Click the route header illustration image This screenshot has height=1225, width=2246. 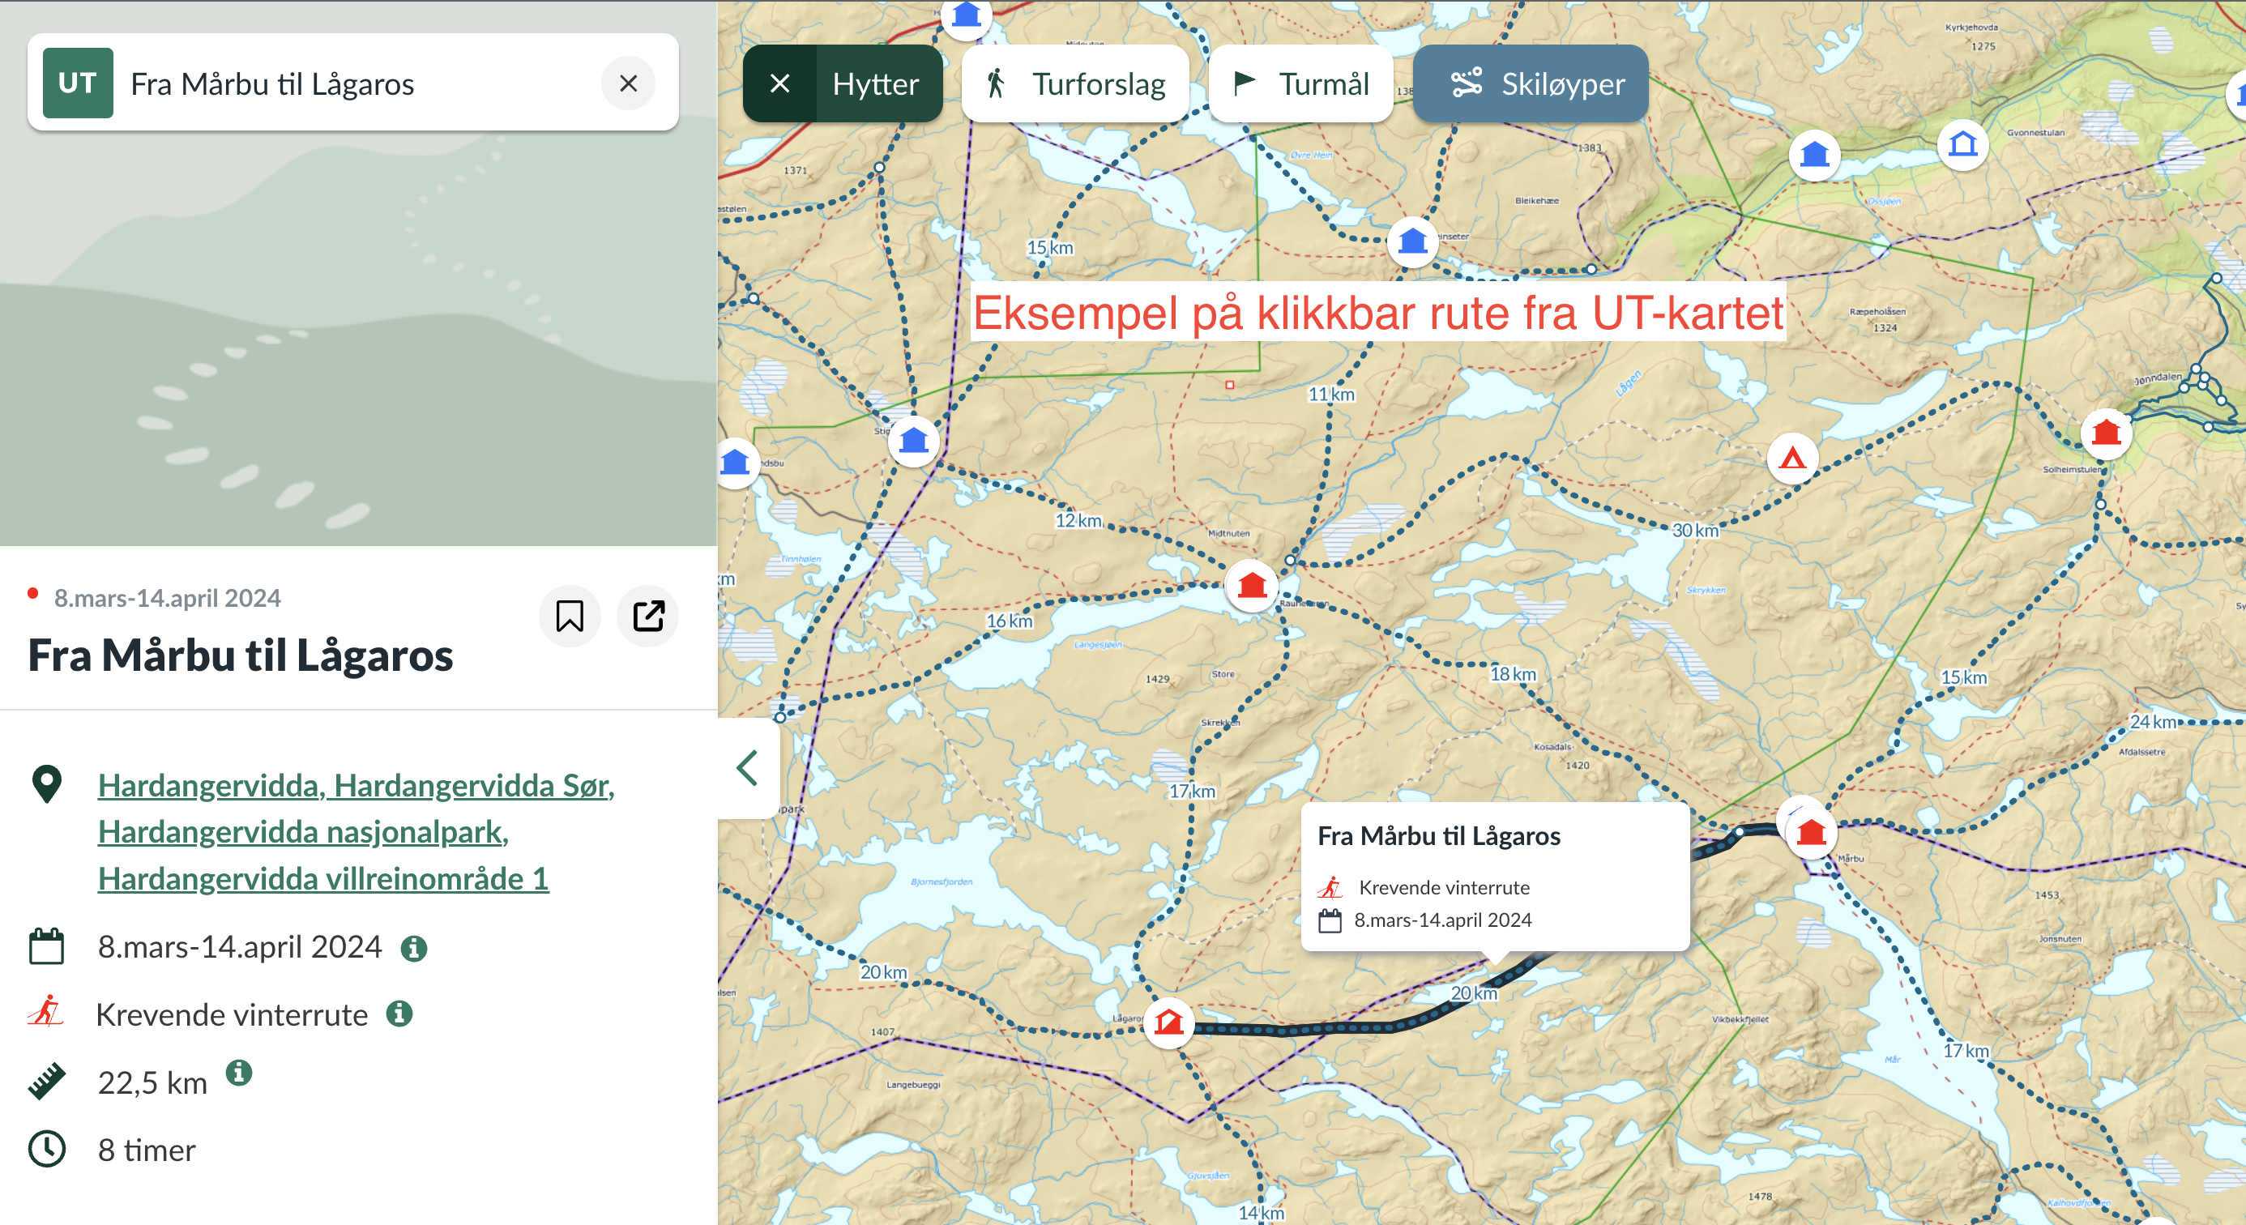(x=358, y=273)
